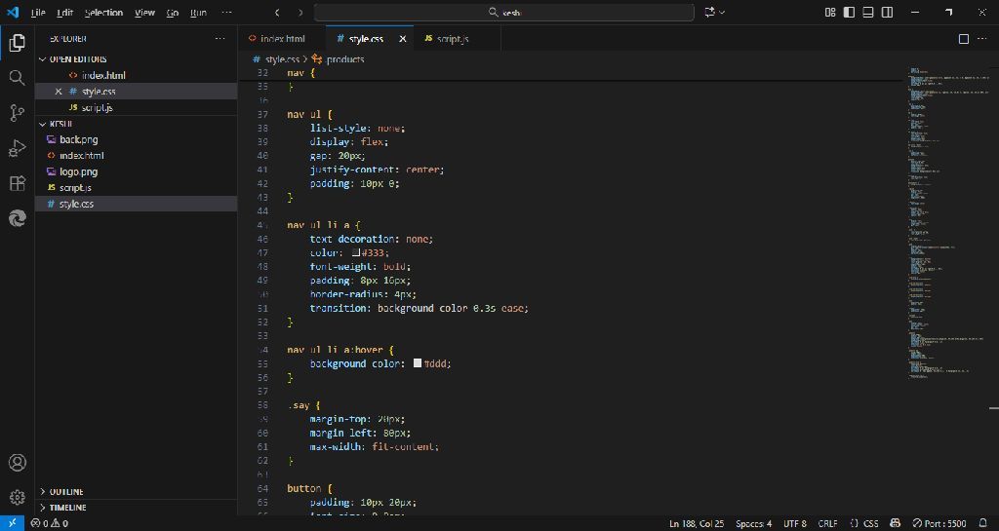Expand the Timeline section

(68, 508)
